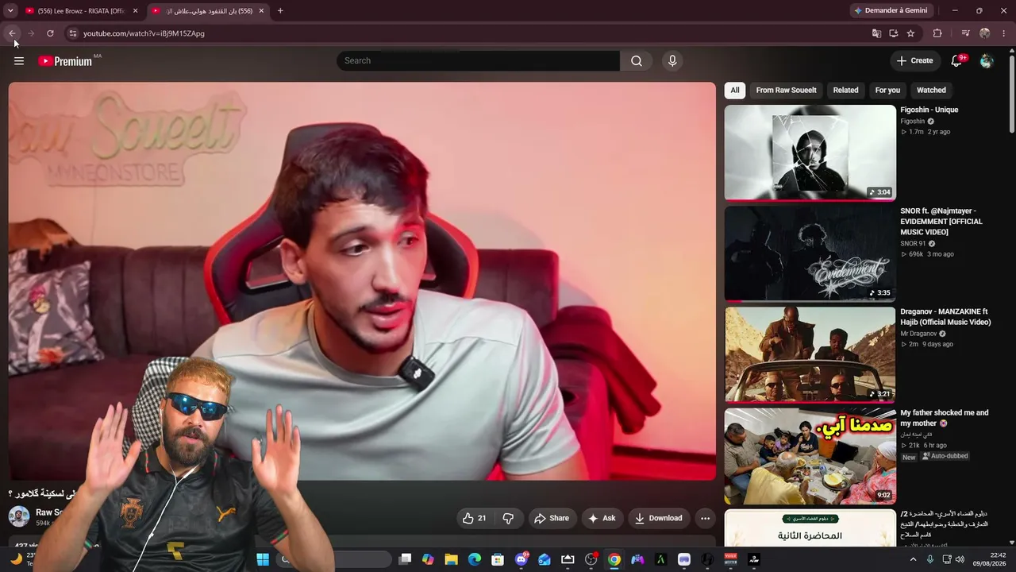Select the Related filter chip
Image resolution: width=1016 pixels, height=572 pixels.
[x=845, y=90]
